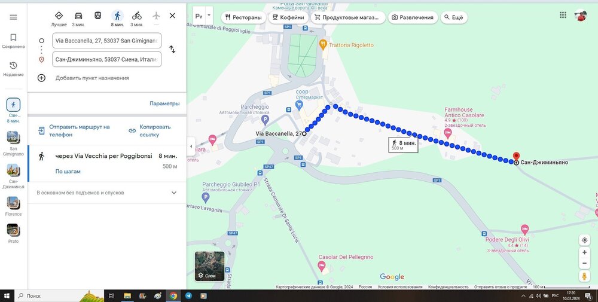Click the 100 м map scale

(562, 286)
